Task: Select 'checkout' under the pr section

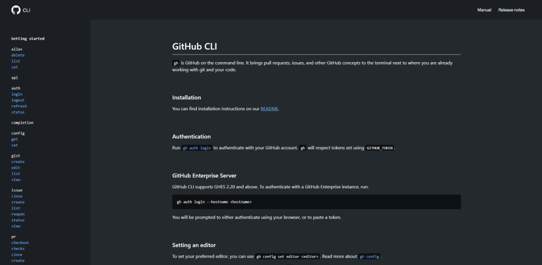Action: pyautogui.click(x=20, y=242)
